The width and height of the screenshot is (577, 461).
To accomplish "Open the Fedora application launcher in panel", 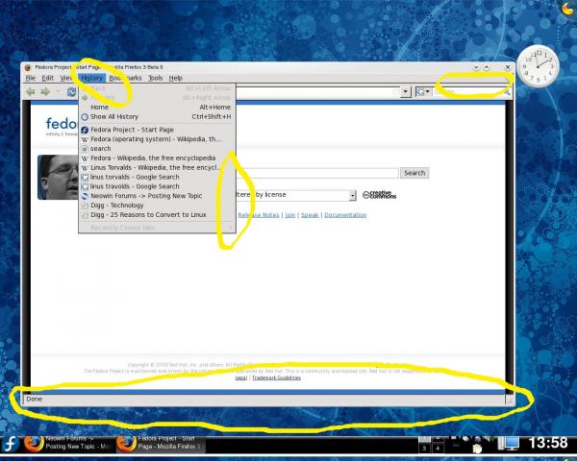I will (11, 444).
